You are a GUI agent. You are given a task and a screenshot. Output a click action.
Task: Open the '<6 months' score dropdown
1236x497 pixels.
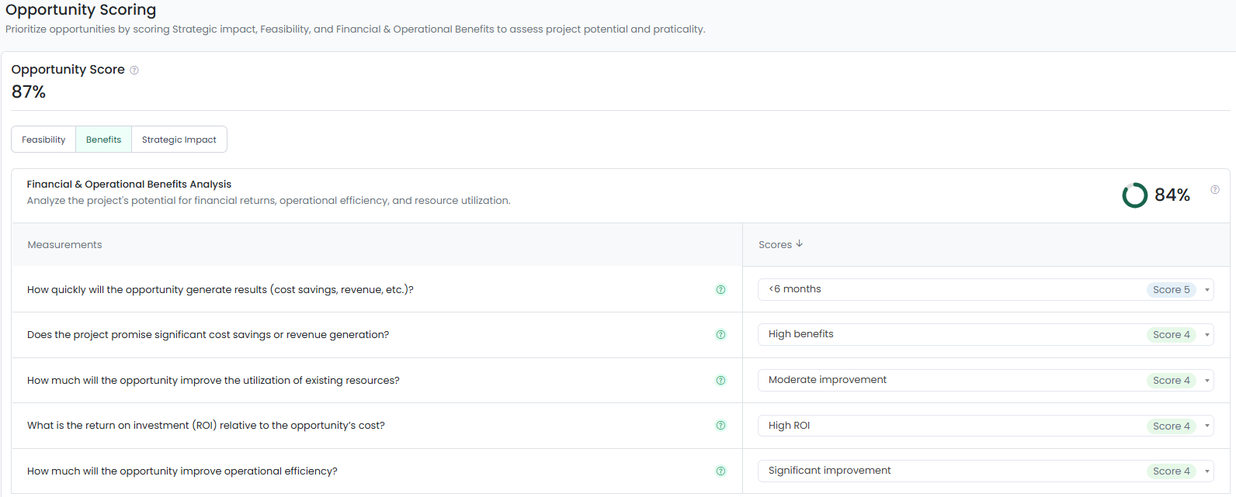click(1206, 290)
